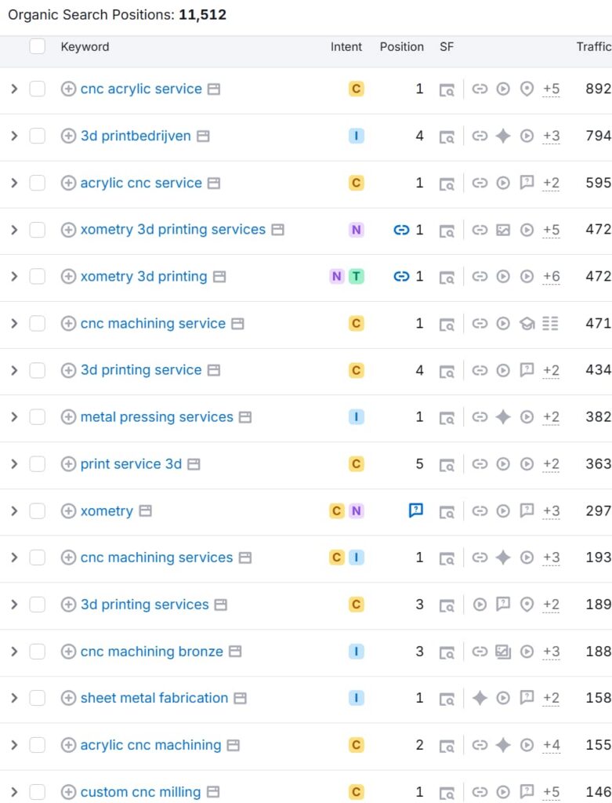This screenshot has width=612, height=803.
Task: Expand the print service 3d row
Action: click(x=14, y=464)
